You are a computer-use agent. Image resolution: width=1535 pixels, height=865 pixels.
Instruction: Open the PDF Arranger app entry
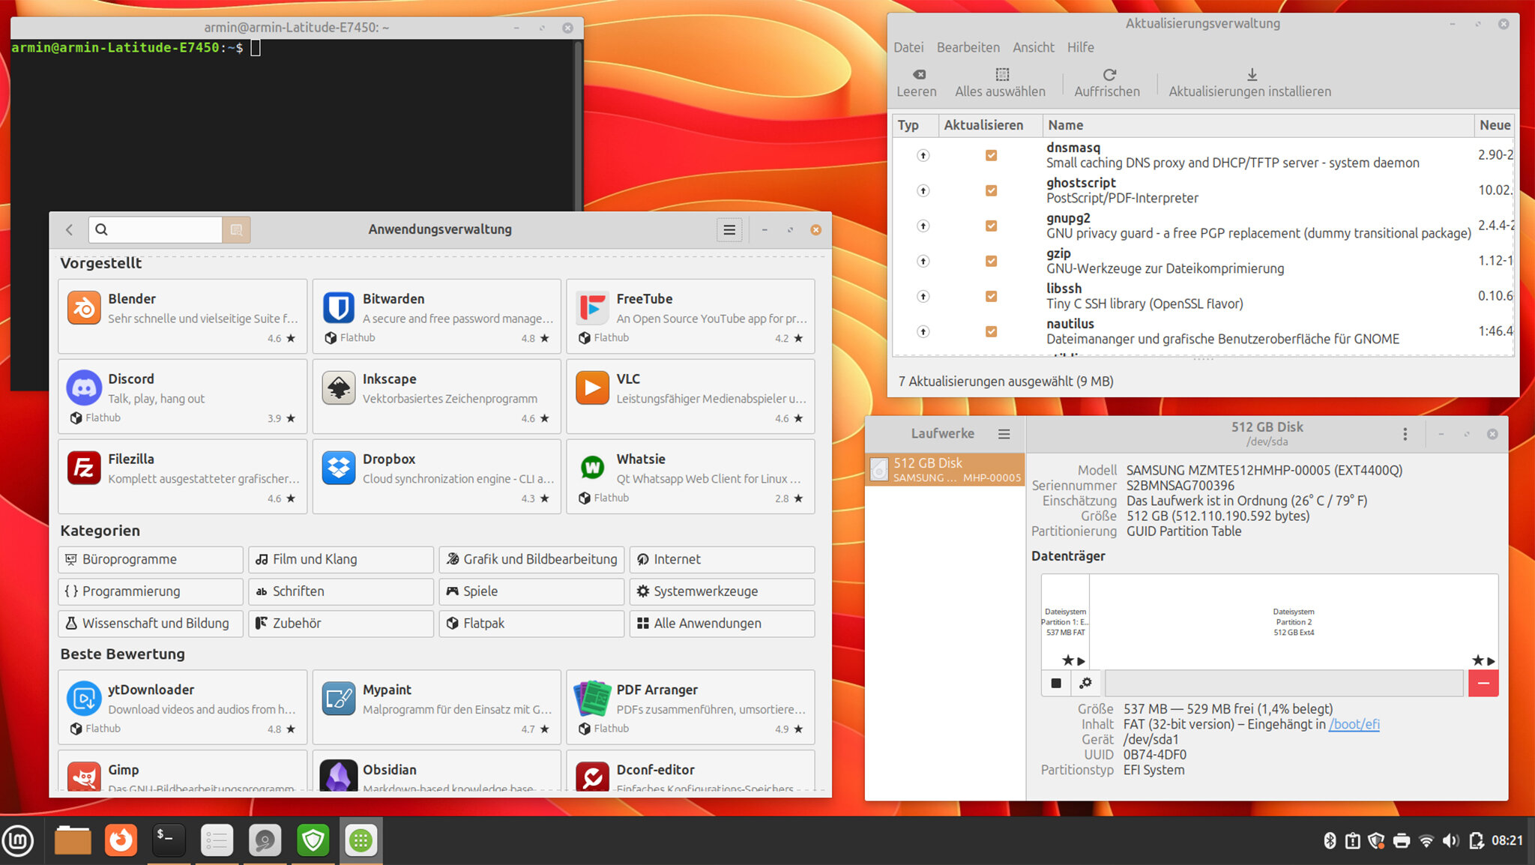[x=690, y=707]
